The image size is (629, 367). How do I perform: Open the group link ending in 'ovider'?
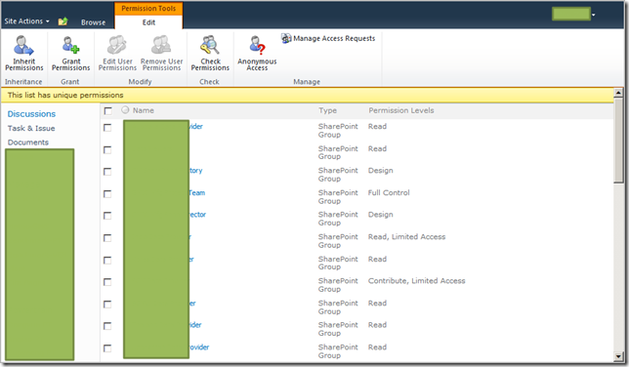tap(199, 347)
